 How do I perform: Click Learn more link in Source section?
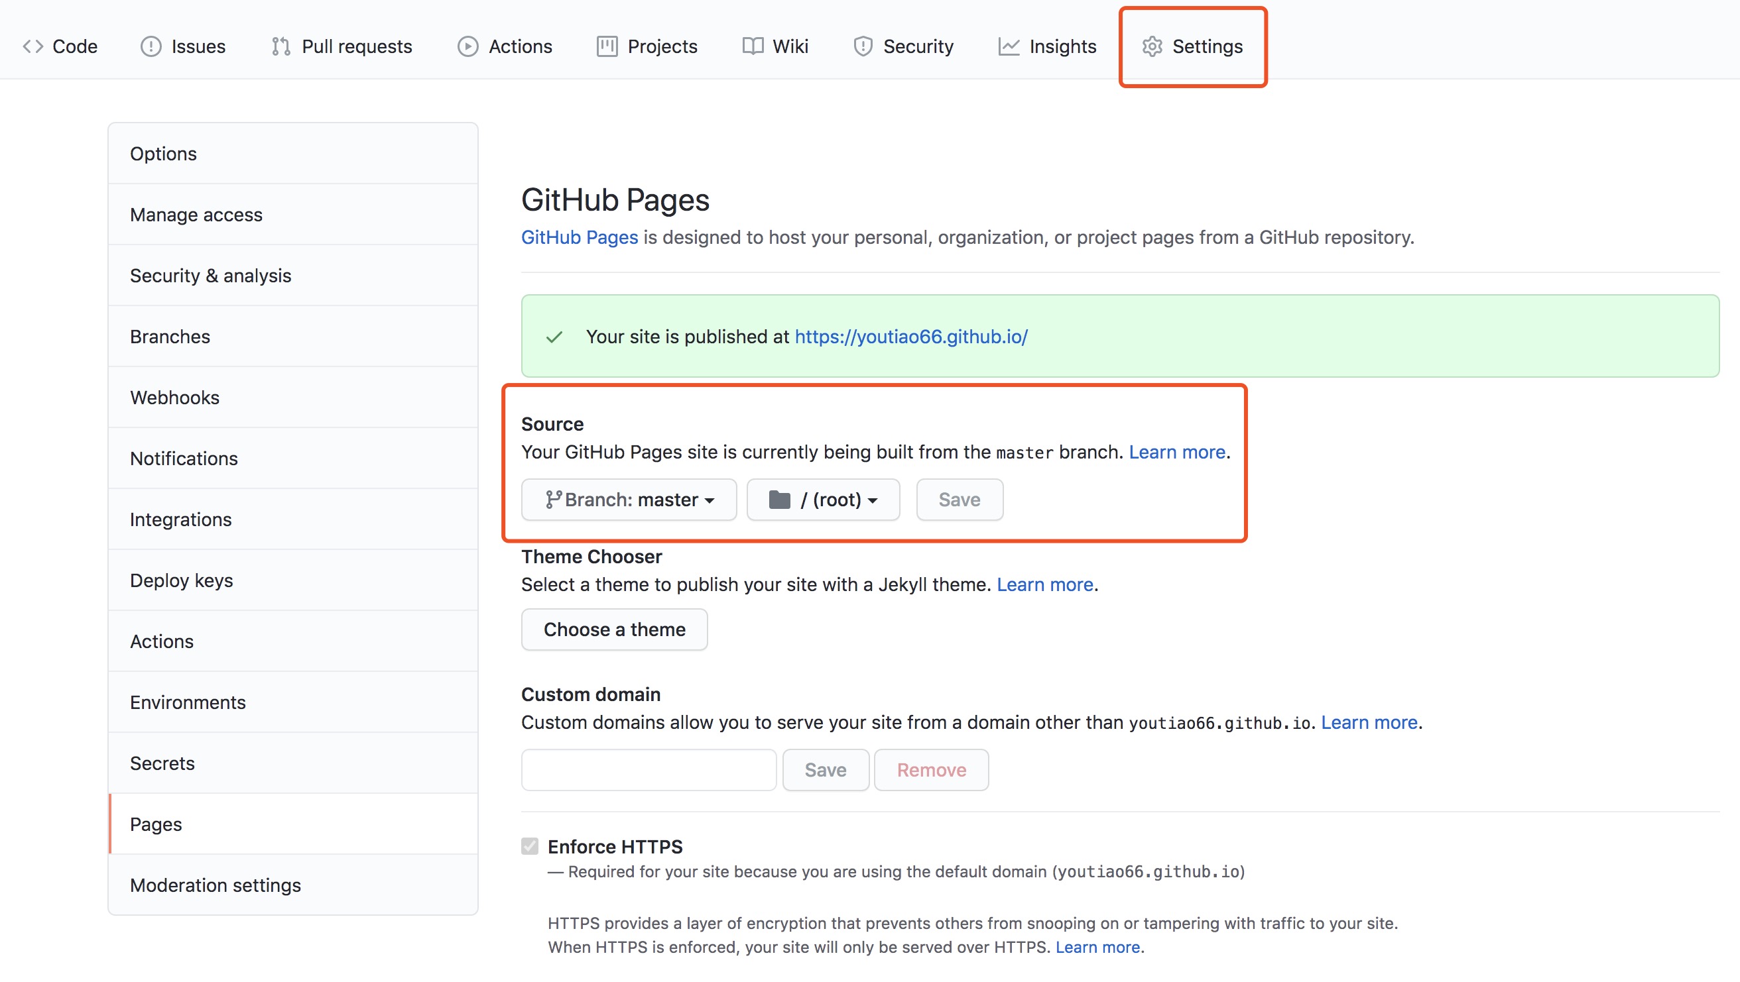[x=1177, y=452]
